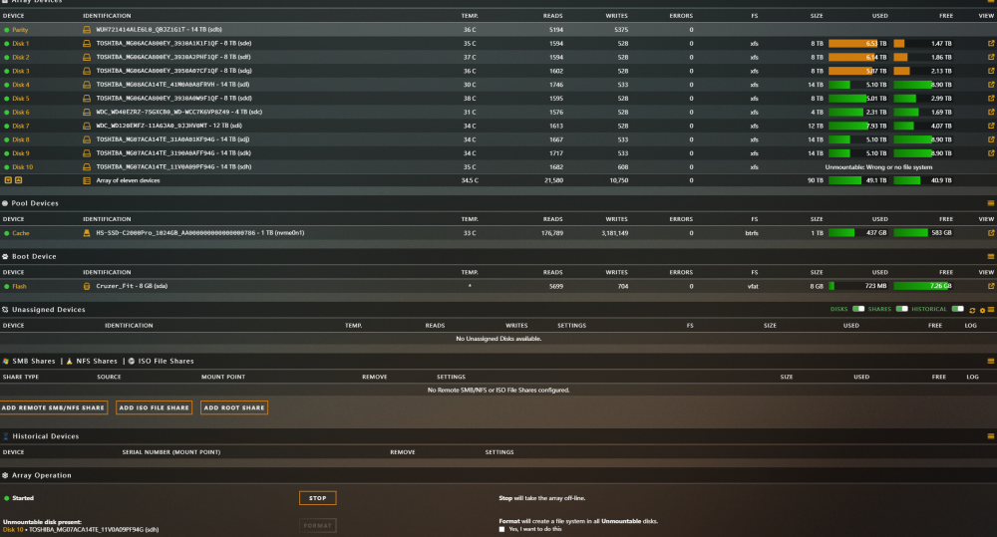Screen dimensions: 997x537
Task: Click the Disk 2 device link
Action: tap(20, 57)
